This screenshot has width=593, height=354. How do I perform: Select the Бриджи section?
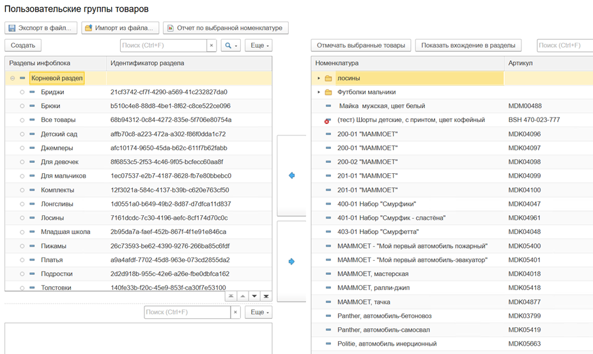[52, 92]
